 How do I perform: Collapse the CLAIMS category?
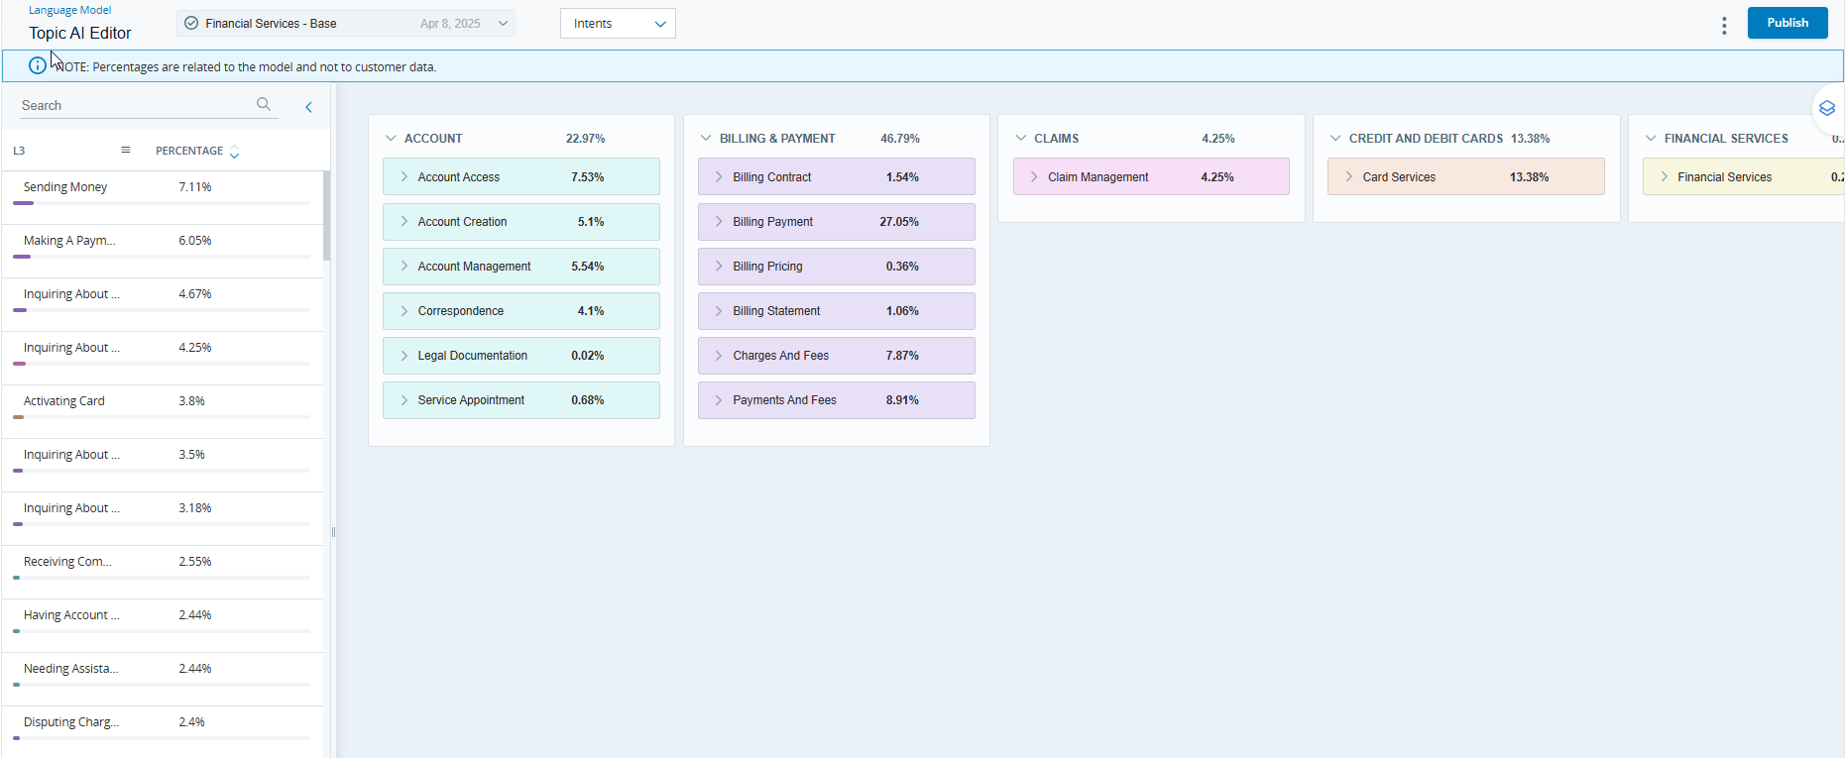pos(1021,139)
